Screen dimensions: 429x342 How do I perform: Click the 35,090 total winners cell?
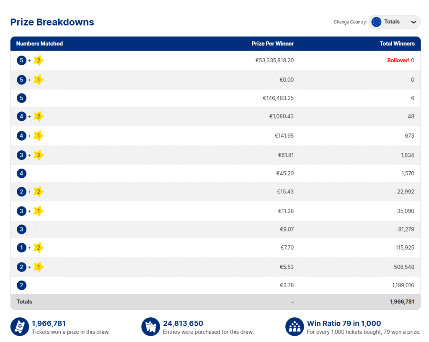coord(406,211)
